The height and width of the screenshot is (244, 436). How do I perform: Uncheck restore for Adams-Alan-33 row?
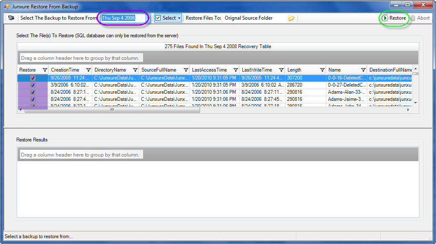33,92
